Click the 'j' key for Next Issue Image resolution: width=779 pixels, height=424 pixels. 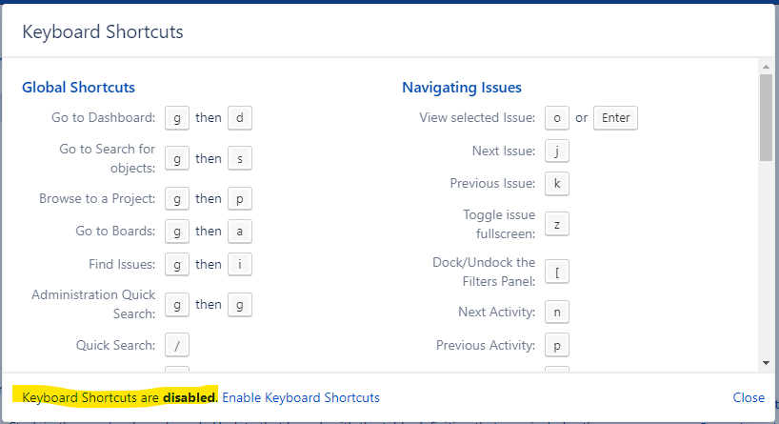tap(557, 151)
